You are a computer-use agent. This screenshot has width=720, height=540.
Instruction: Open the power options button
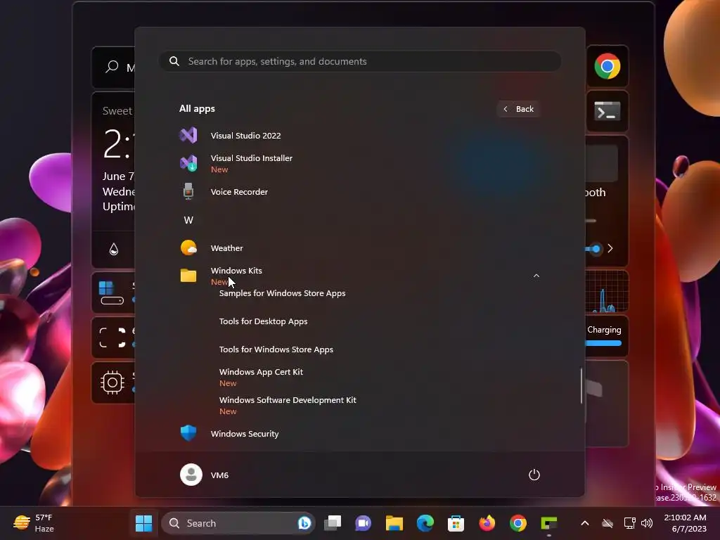pos(534,475)
